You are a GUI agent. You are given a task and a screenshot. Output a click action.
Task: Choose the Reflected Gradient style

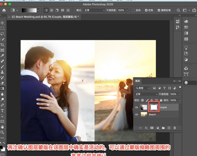tap(62, 10)
